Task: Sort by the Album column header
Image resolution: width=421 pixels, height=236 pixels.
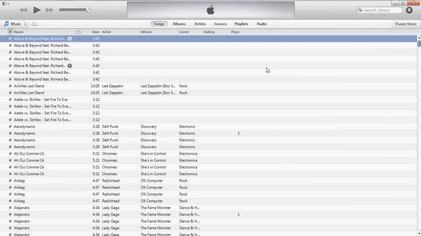Action: point(146,32)
